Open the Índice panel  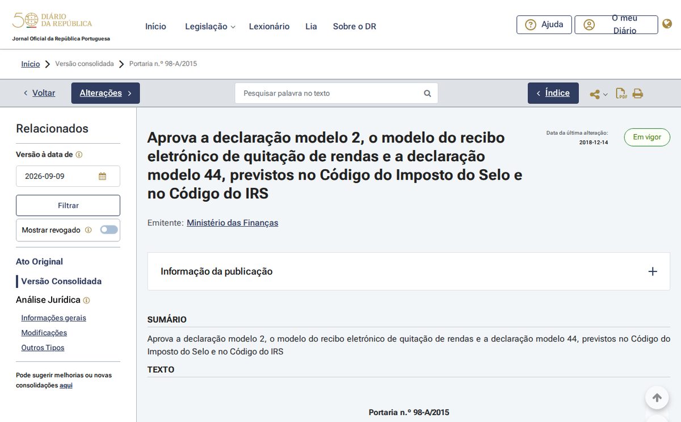(x=553, y=93)
